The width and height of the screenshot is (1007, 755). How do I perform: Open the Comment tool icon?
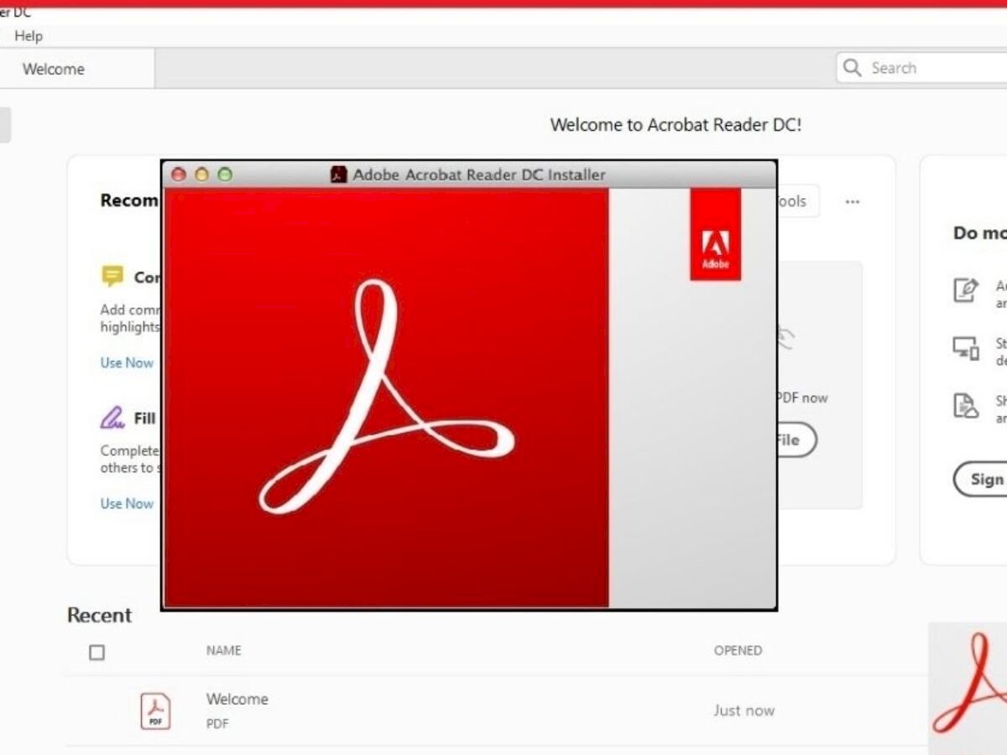[112, 274]
